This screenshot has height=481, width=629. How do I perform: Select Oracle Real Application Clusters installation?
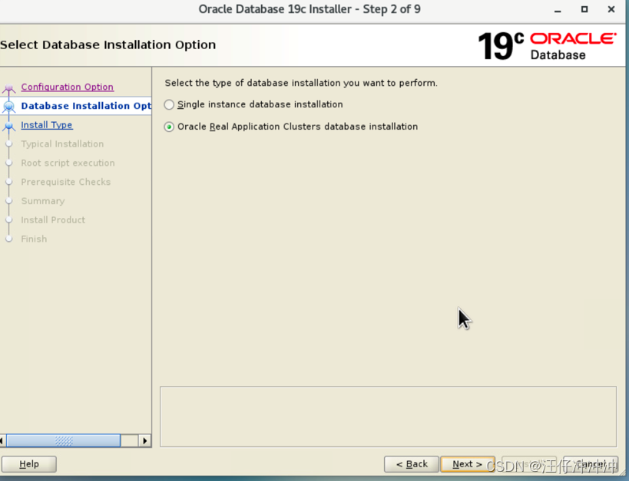[x=169, y=126]
